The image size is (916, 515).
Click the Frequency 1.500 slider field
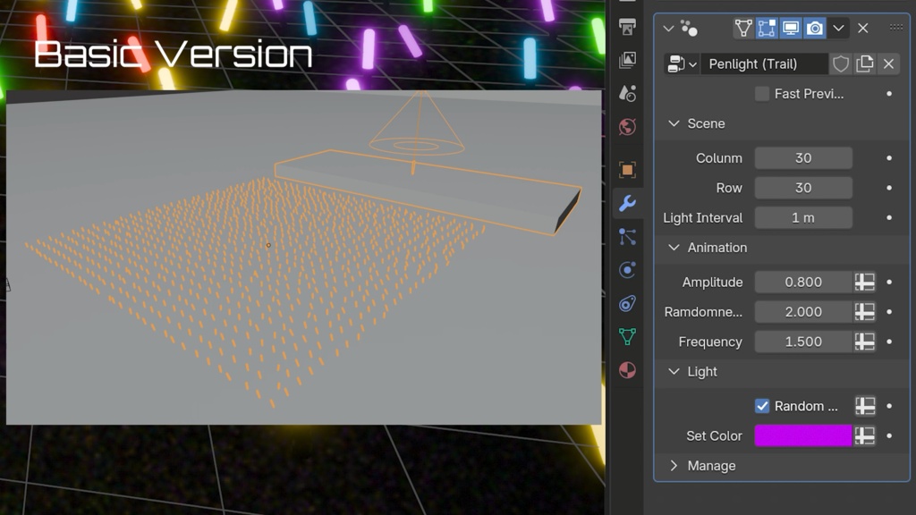803,342
